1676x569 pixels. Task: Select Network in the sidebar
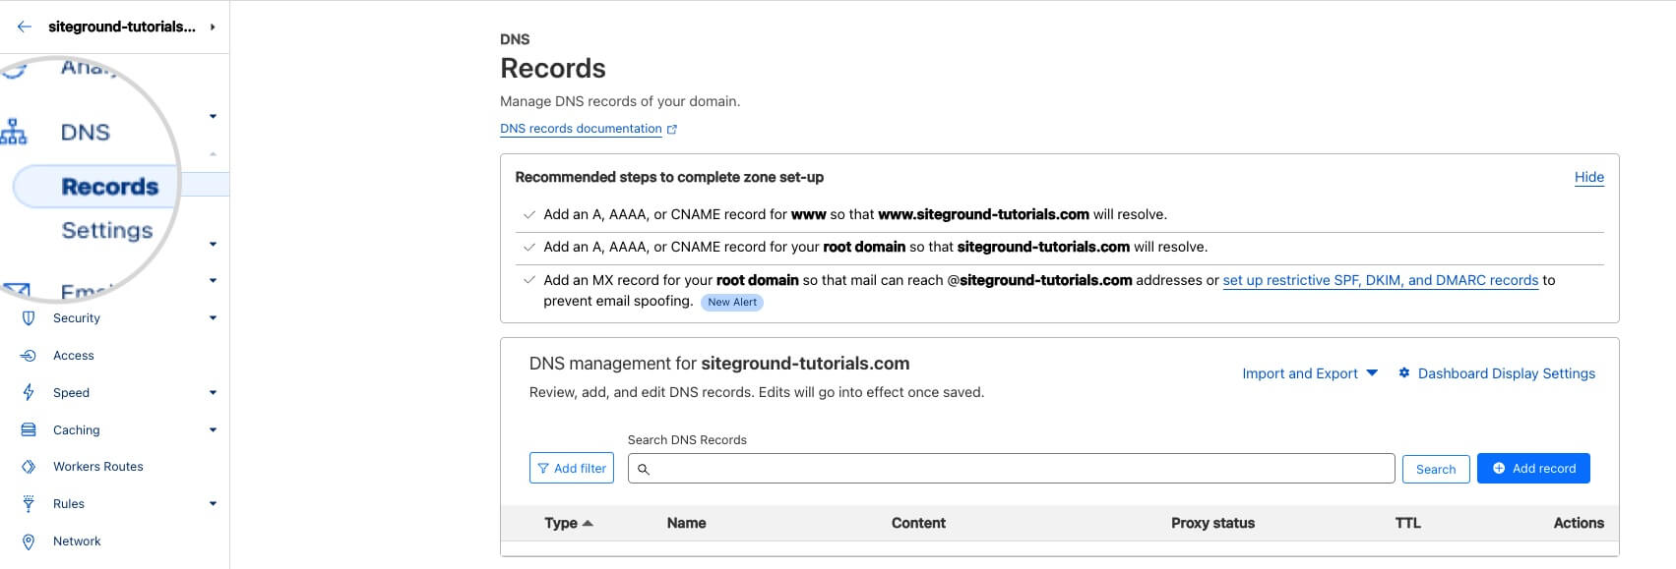pyautogui.click(x=77, y=541)
